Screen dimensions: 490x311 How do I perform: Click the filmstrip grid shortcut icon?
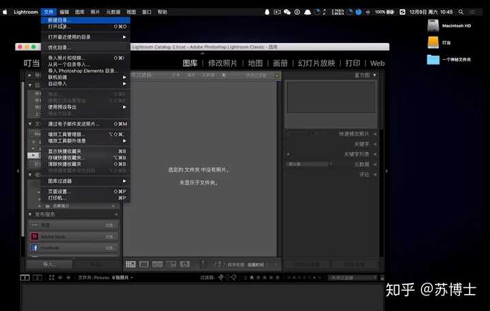coord(52,278)
